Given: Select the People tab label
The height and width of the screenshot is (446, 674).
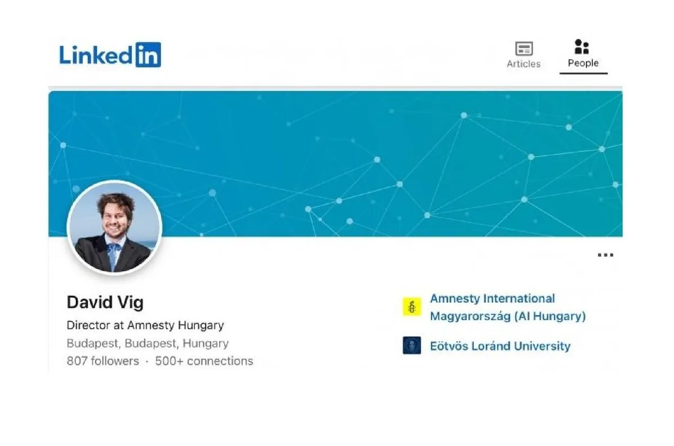Looking at the screenshot, I should (x=583, y=63).
